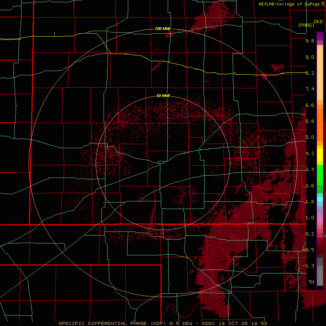Select the 6.6 scale value
This screenshot has width=326, height=326.
tap(310, 105)
